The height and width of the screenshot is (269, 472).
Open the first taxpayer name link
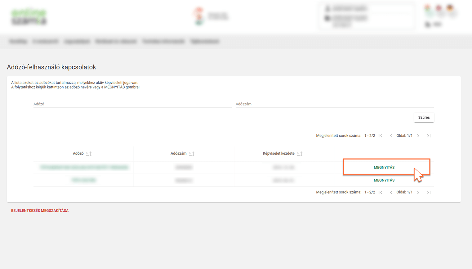pos(84,167)
